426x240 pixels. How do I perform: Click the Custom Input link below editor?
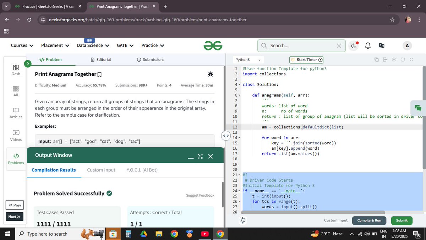point(336,220)
